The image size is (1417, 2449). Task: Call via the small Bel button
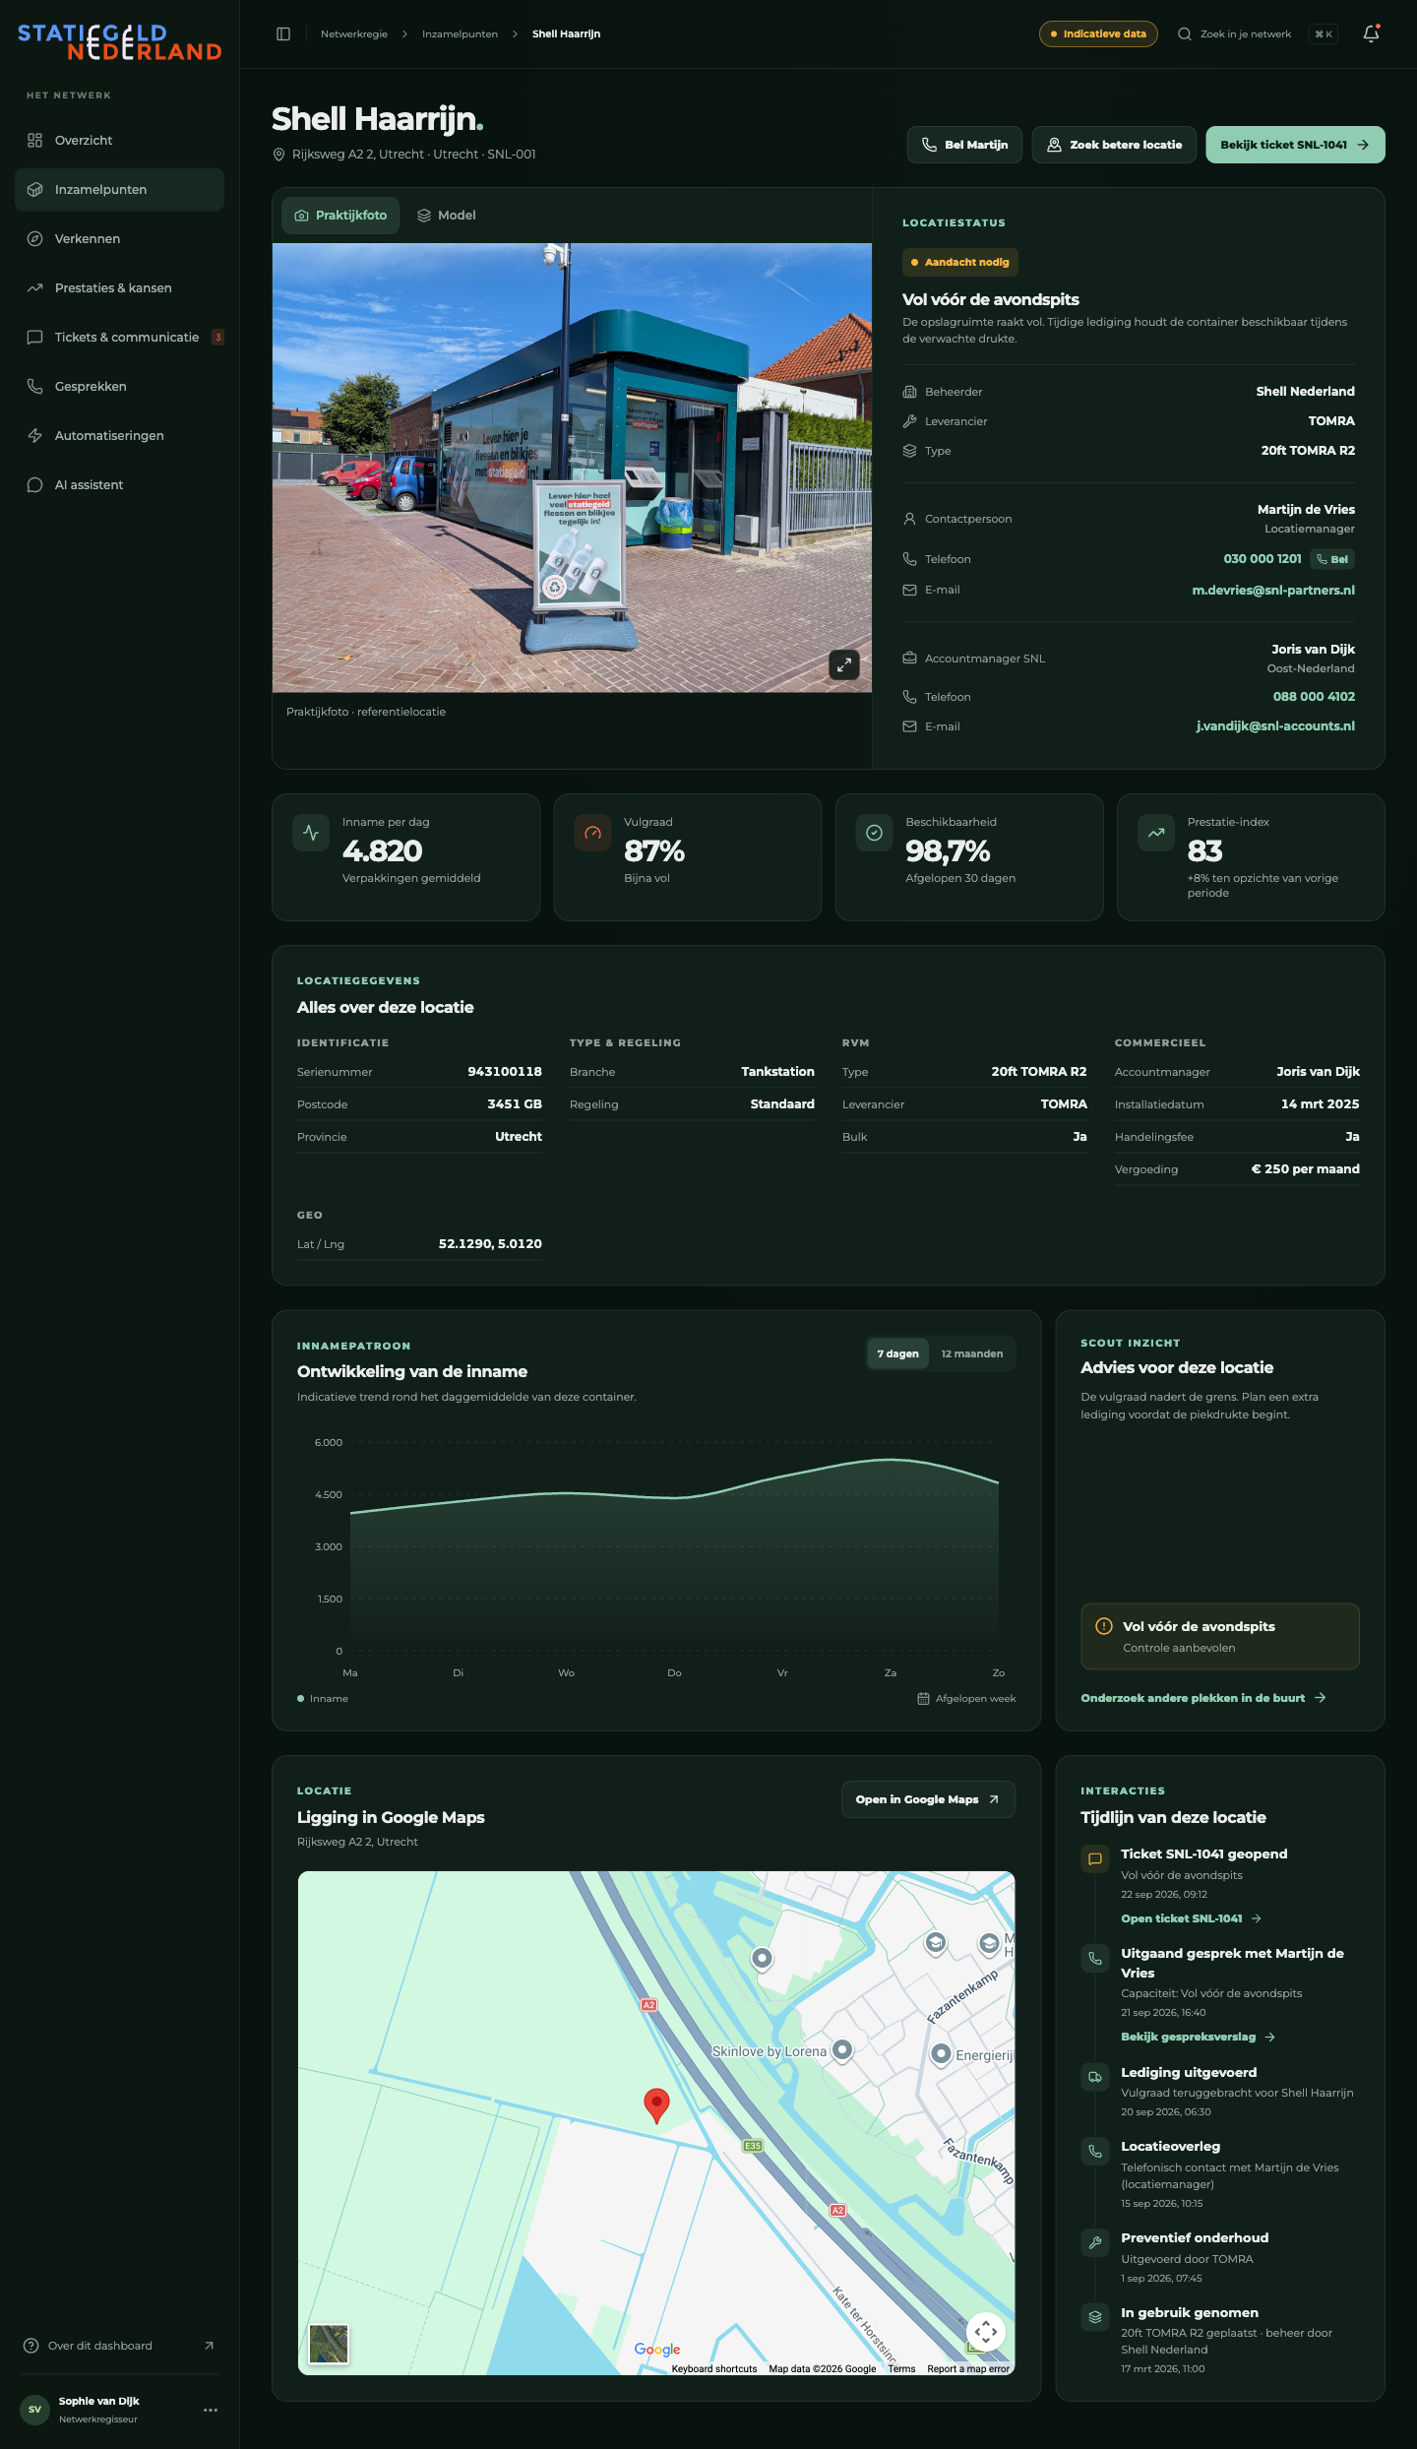click(1332, 559)
